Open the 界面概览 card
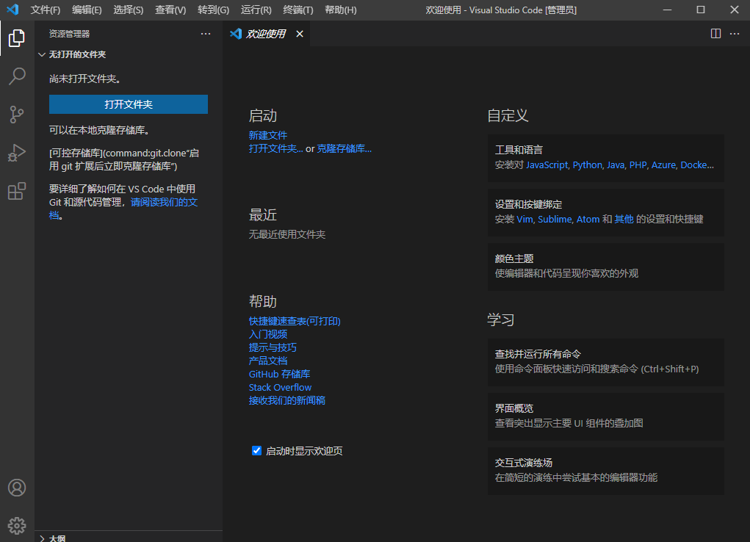Screen dimensions: 750x542 pyautogui.click(x=605, y=416)
